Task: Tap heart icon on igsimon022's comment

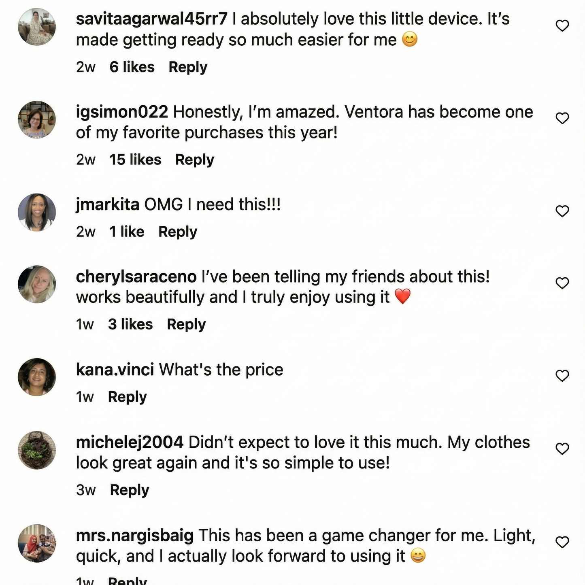Action: [562, 118]
